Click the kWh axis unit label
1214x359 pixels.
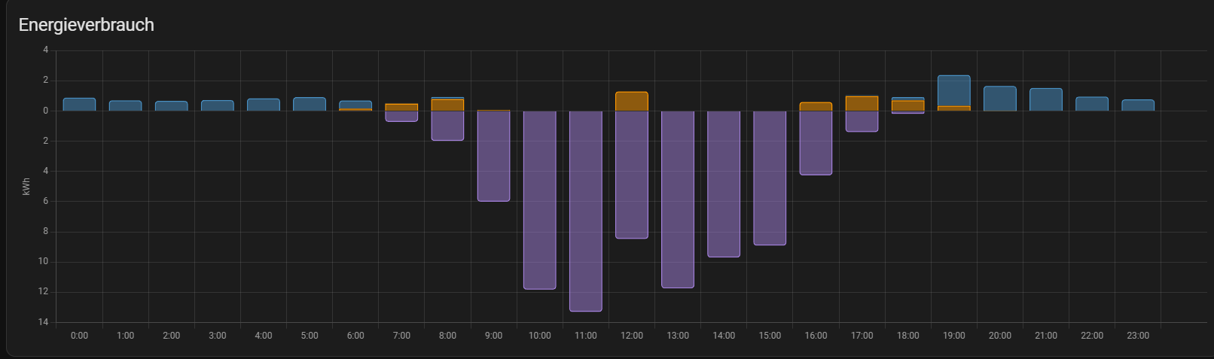26,187
